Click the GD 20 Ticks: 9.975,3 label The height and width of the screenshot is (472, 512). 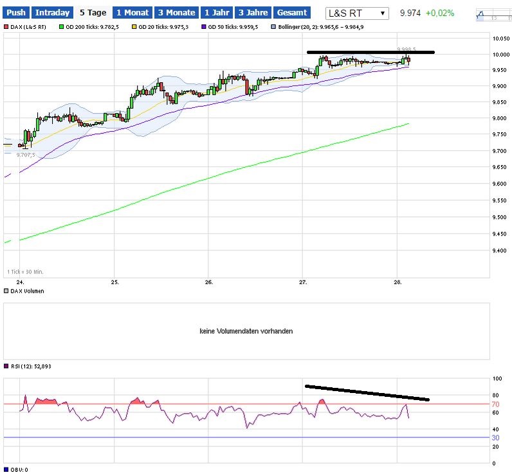[163, 27]
